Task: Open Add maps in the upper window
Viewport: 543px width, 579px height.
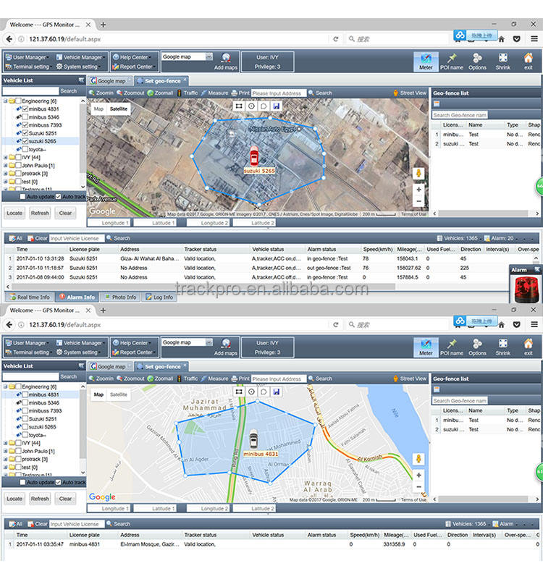Action: [x=226, y=62]
